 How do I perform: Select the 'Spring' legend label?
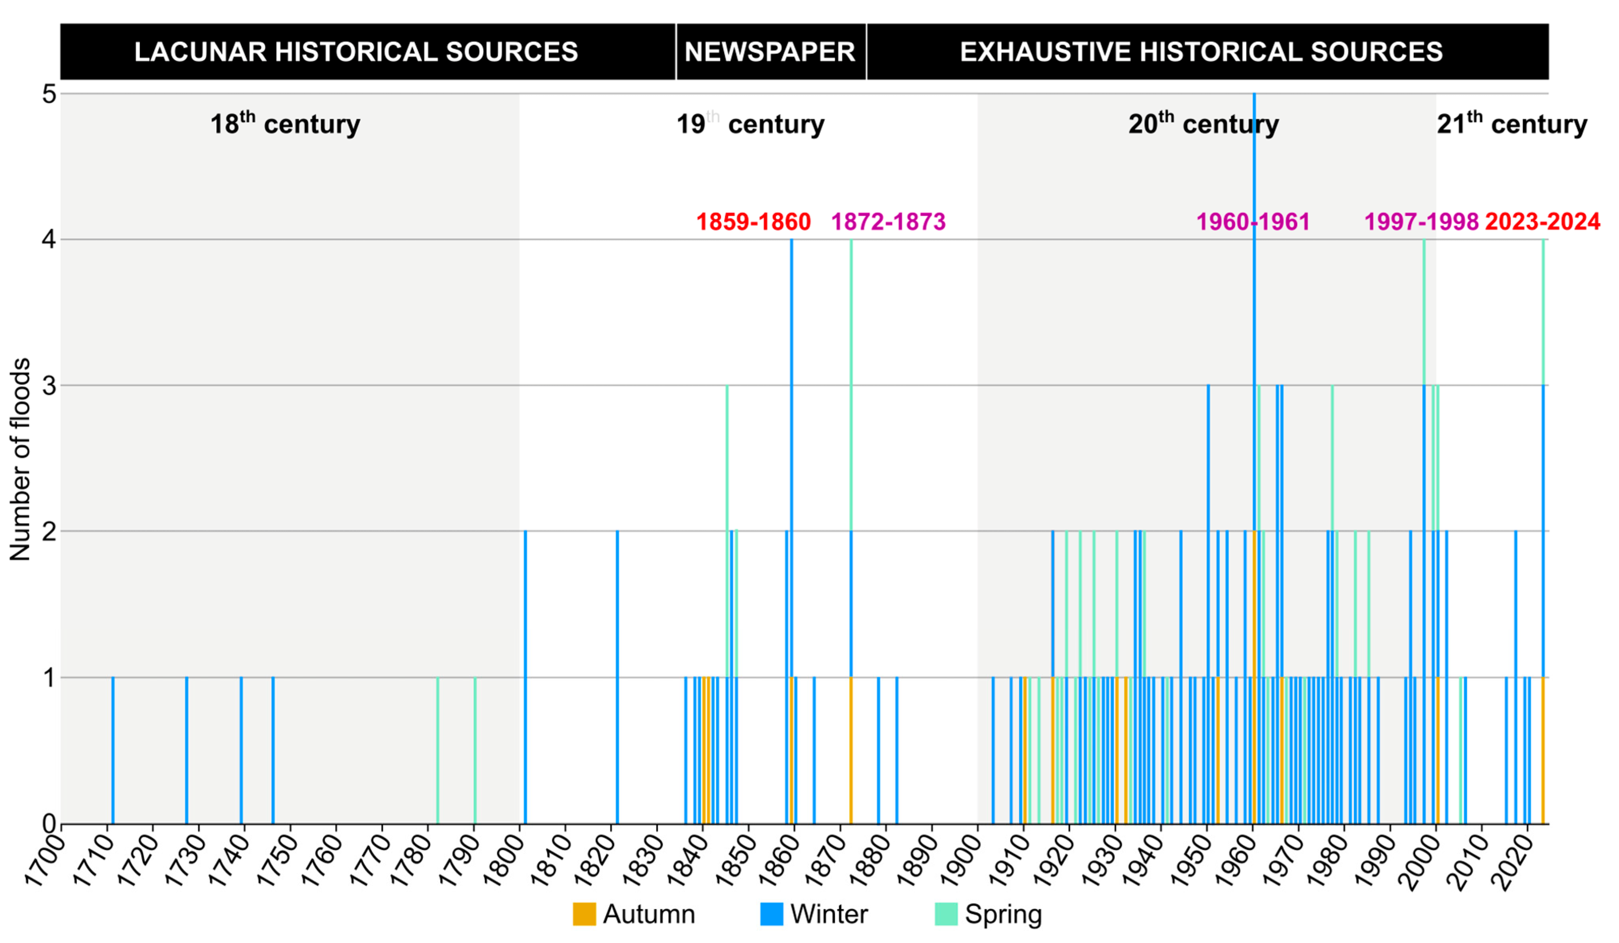[1003, 916]
